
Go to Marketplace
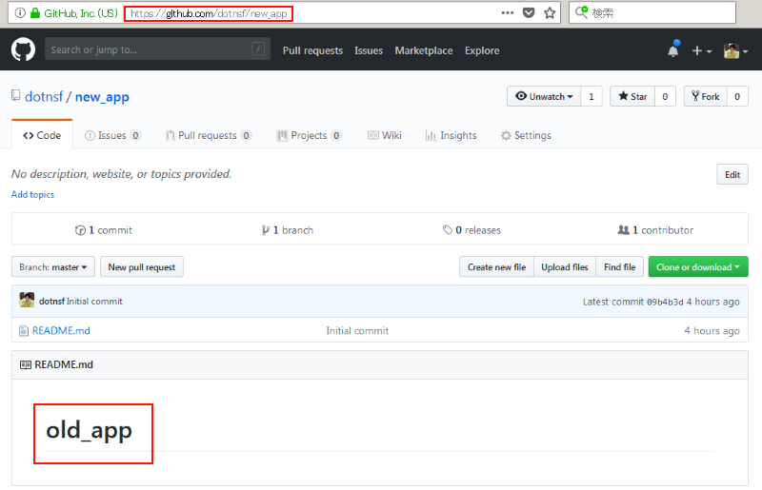(x=423, y=50)
